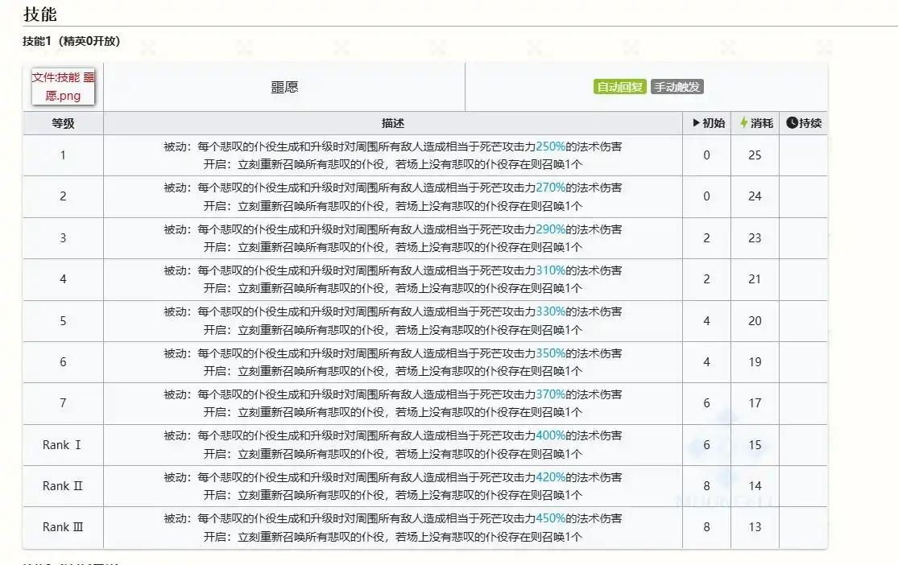This screenshot has width=898, height=565.
Task: Click the blue 290% value in level 3
Action: coord(550,229)
